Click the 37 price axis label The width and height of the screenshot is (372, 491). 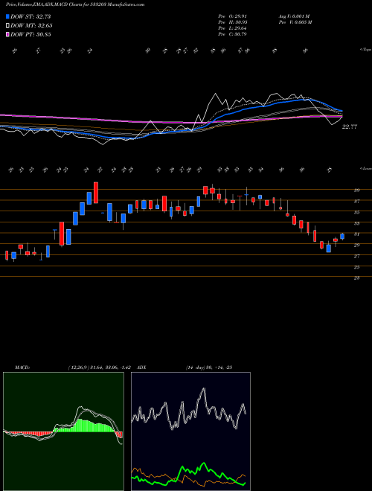(x=356, y=202)
